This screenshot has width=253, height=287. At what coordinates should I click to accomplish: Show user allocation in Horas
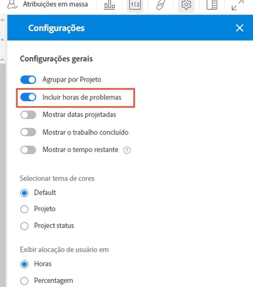[24, 264]
